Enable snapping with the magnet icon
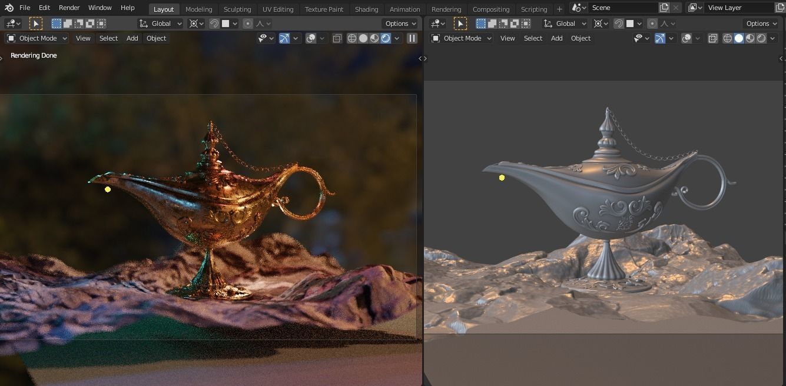The width and height of the screenshot is (786, 386). (214, 23)
